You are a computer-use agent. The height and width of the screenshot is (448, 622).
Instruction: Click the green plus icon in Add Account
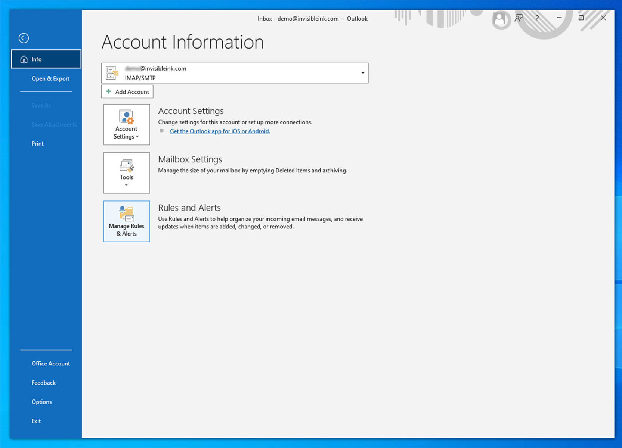(109, 91)
